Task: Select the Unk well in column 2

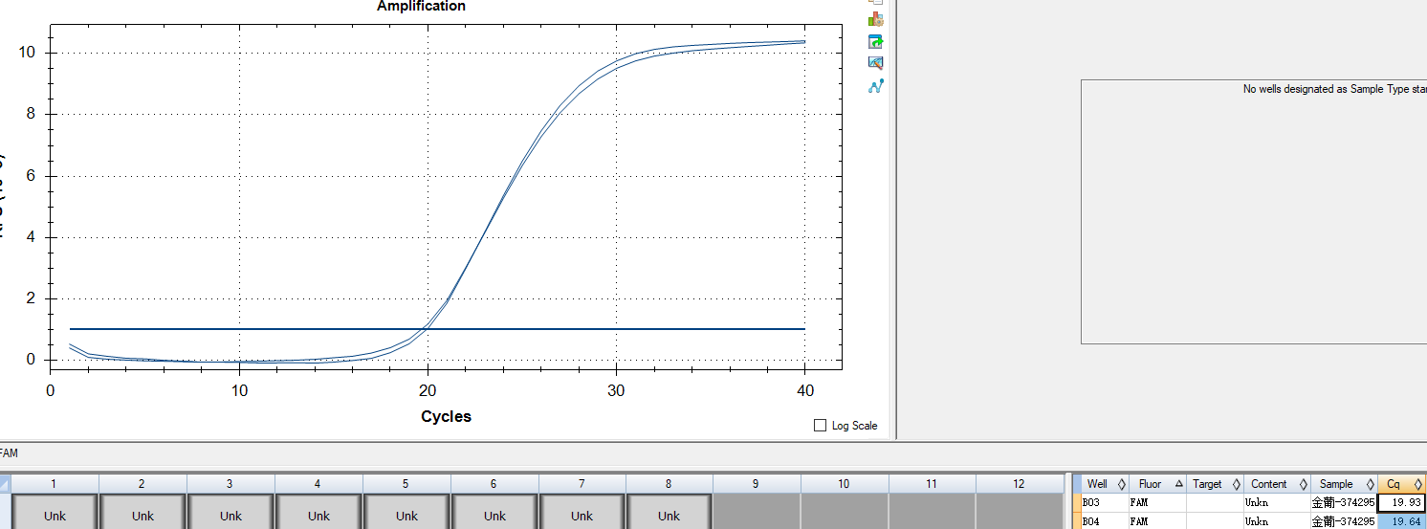Action: click(x=143, y=512)
